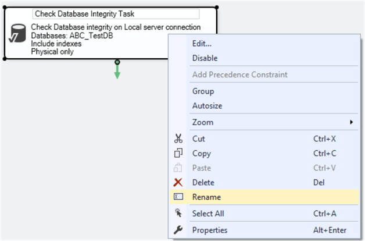The width and height of the screenshot is (365, 241).
Task: Click the green precedence constraint arrow
Action: point(117,70)
